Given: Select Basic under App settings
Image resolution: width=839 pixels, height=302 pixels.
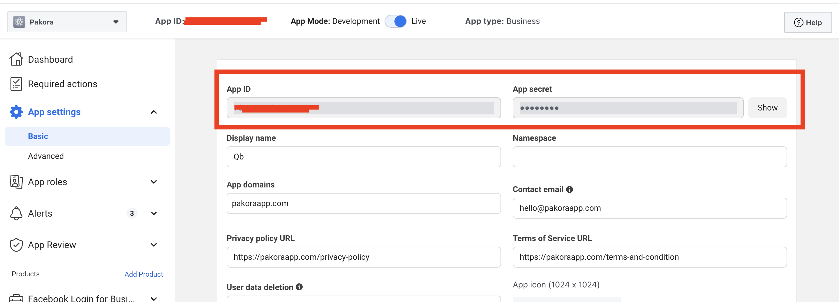Looking at the screenshot, I should coord(87,136).
